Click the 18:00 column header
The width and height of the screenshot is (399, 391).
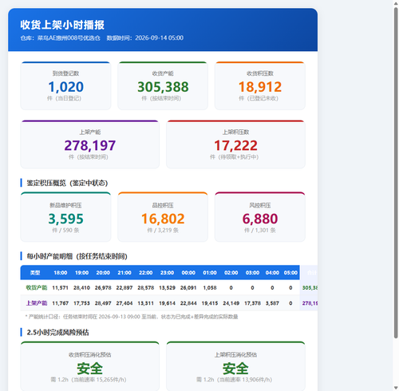tap(61, 273)
